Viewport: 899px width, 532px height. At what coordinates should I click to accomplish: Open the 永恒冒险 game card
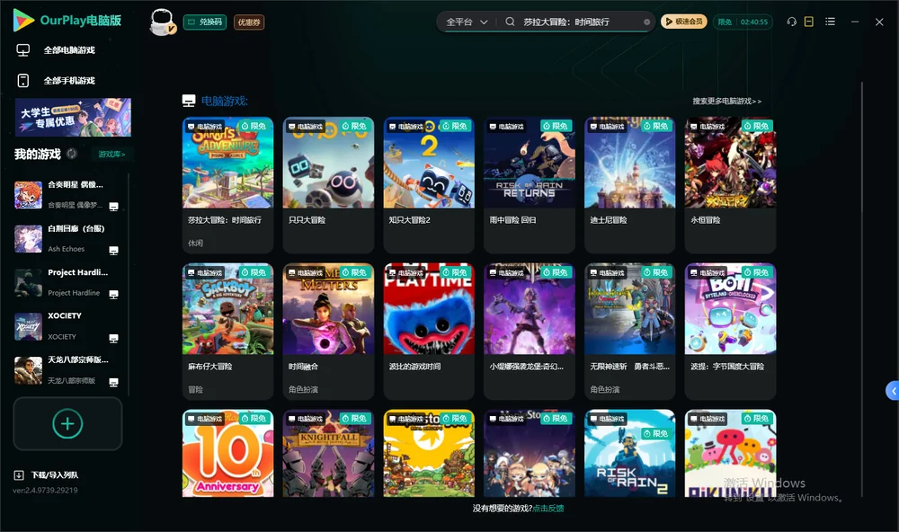(730, 184)
